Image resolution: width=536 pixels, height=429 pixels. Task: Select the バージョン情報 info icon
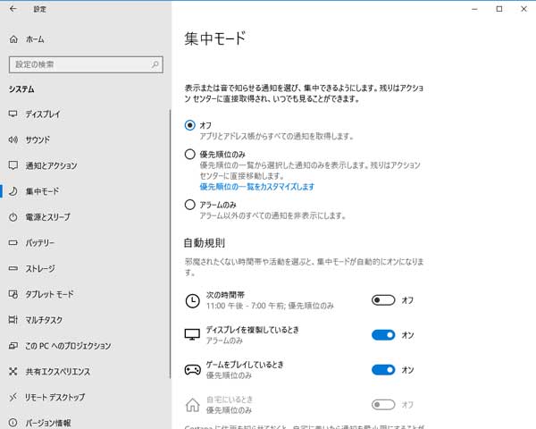click(x=13, y=423)
